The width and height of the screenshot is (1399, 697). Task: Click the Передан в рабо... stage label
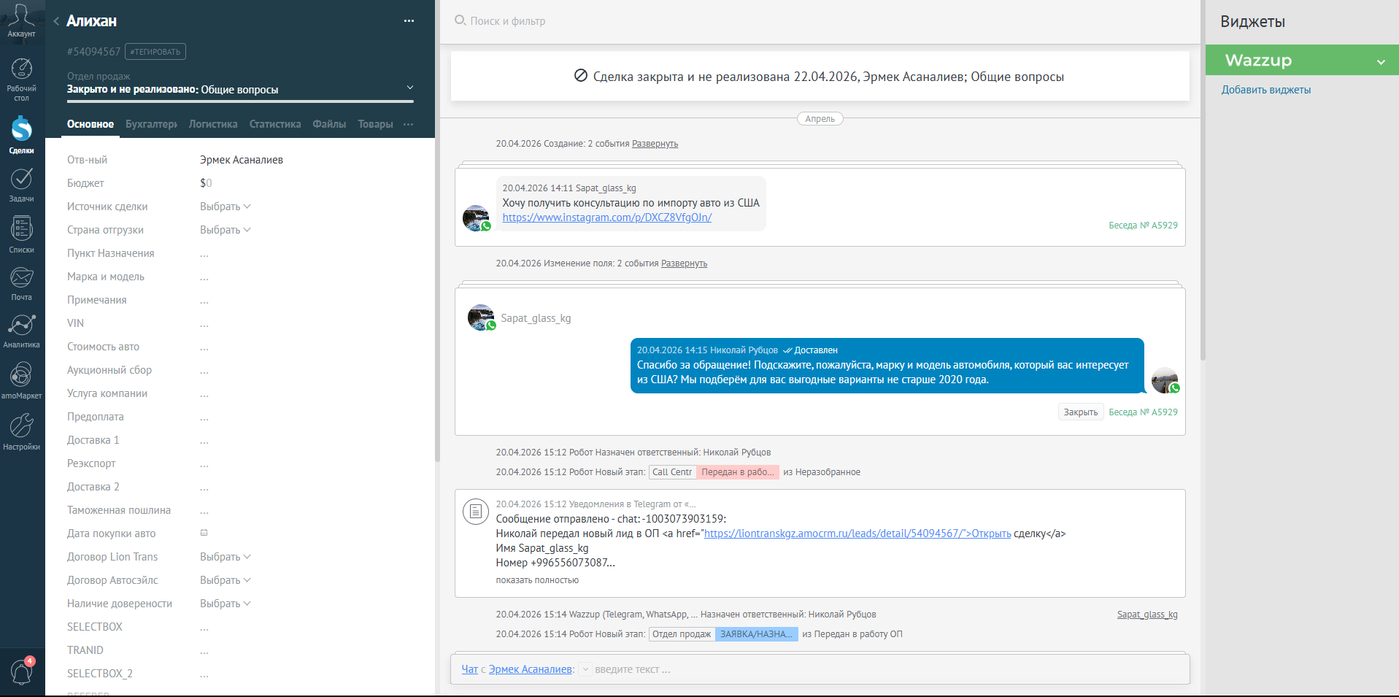738,472
